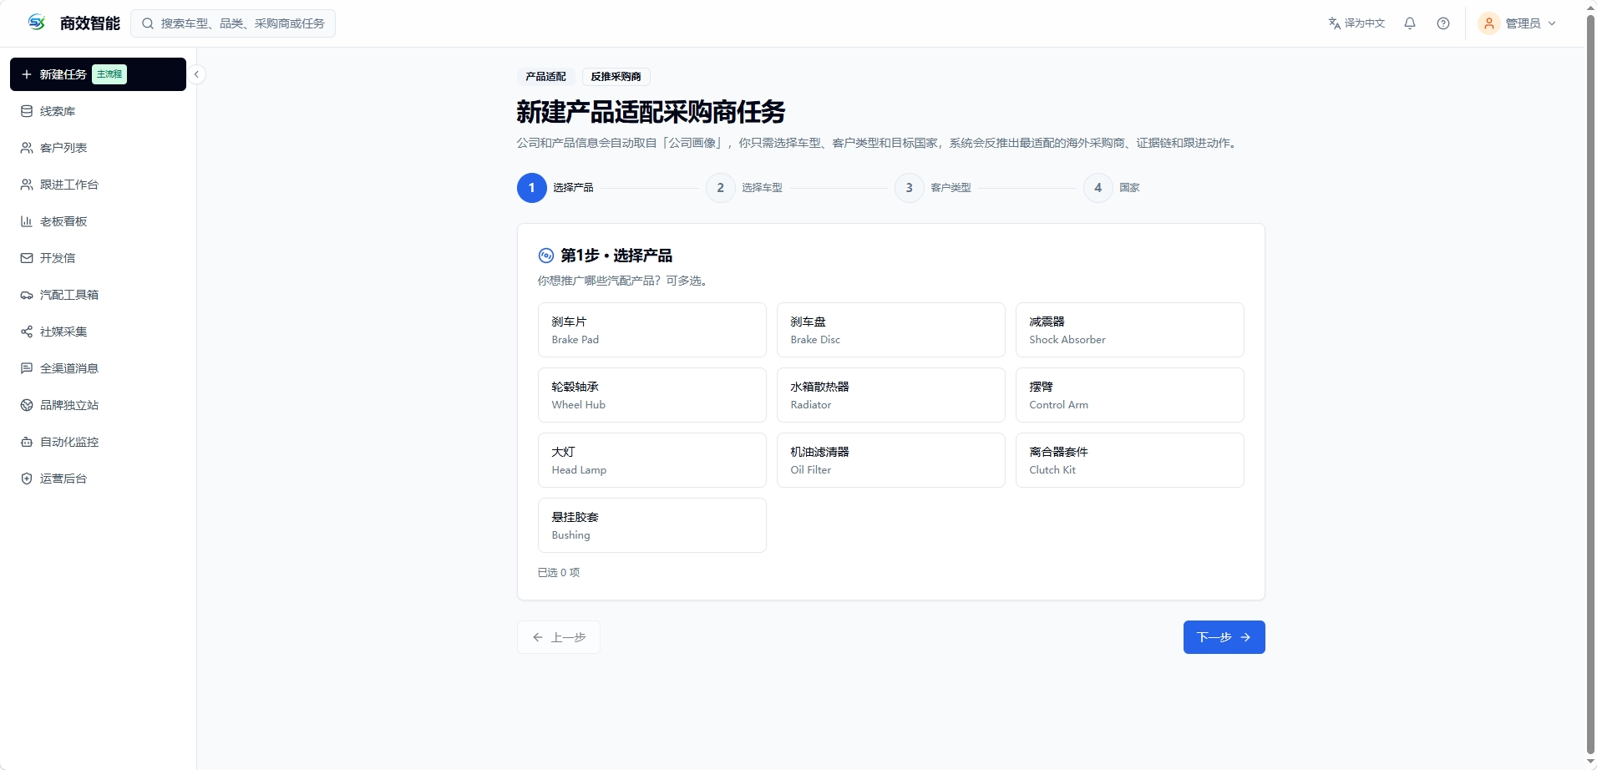The width and height of the screenshot is (1597, 770).
Task: Click the 已选 0 项 counter text
Action: tap(559, 573)
